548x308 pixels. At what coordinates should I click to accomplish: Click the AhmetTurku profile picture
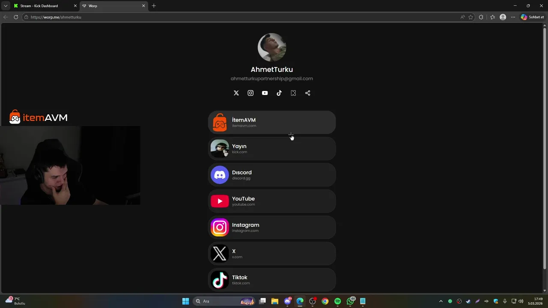click(x=272, y=47)
